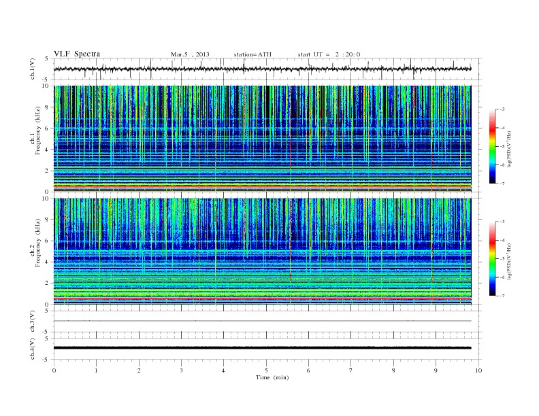The height and width of the screenshot is (416, 539).
Task: Click the "3" minute tick label
Action: (181, 370)
